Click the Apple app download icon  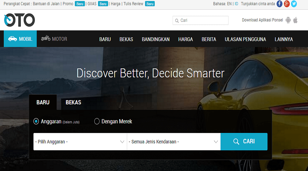click(295, 20)
